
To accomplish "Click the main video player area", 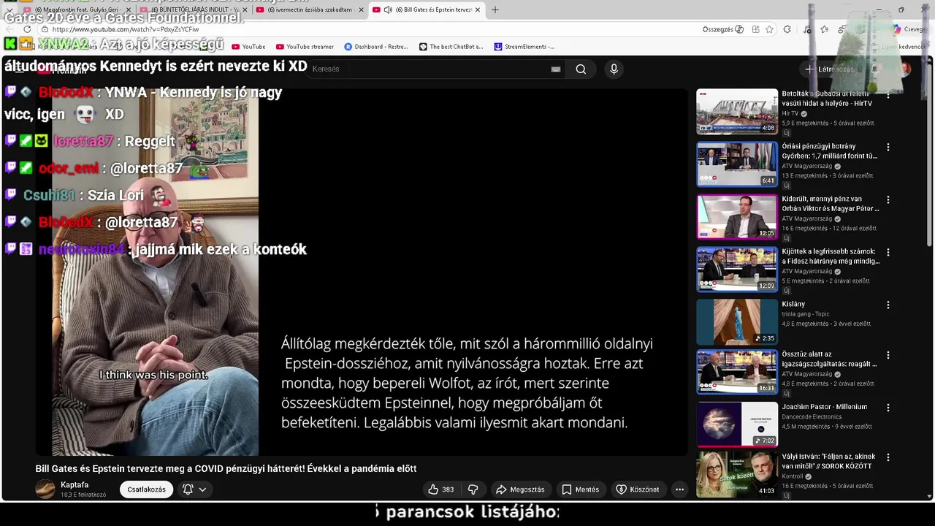I will pyautogui.click(x=362, y=272).
